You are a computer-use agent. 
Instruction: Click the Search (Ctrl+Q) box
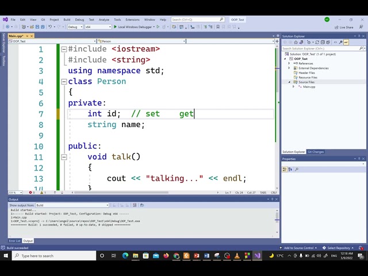click(198, 20)
